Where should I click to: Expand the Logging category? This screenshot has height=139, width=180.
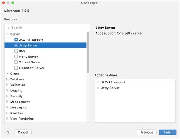click(7, 90)
